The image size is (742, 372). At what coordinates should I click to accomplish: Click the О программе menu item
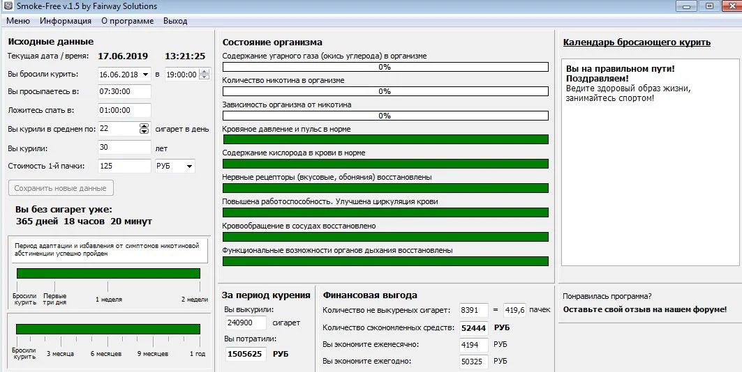127,21
